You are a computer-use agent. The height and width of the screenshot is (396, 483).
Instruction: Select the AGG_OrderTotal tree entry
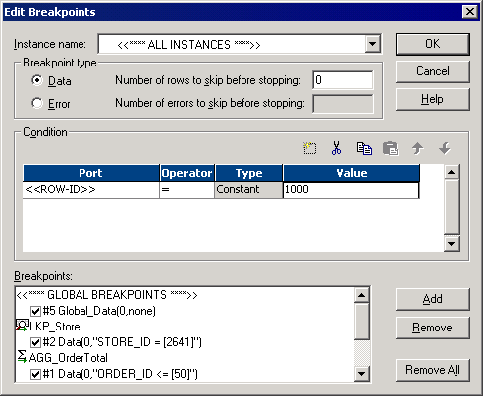[x=69, y=358]
